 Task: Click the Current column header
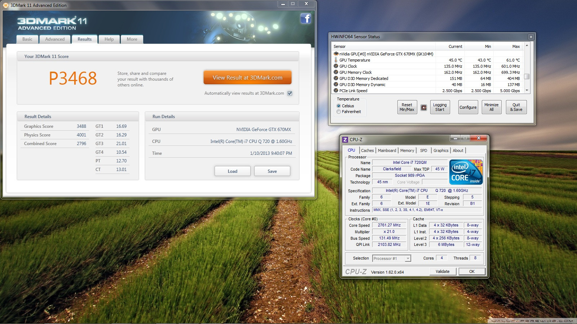[x=450, y=46]
